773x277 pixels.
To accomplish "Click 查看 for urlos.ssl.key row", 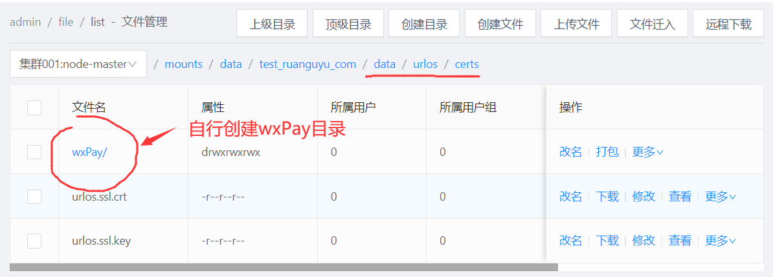I will tap(680, 241).
